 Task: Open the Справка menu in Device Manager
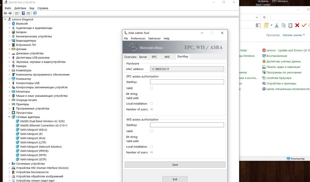point(43,8)
